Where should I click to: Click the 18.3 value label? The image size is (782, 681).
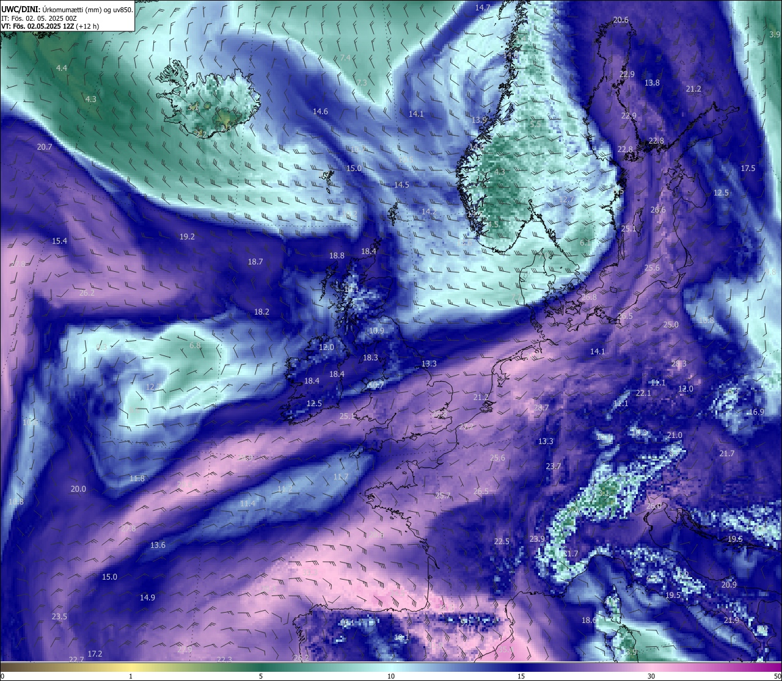[x=370, y=357]
